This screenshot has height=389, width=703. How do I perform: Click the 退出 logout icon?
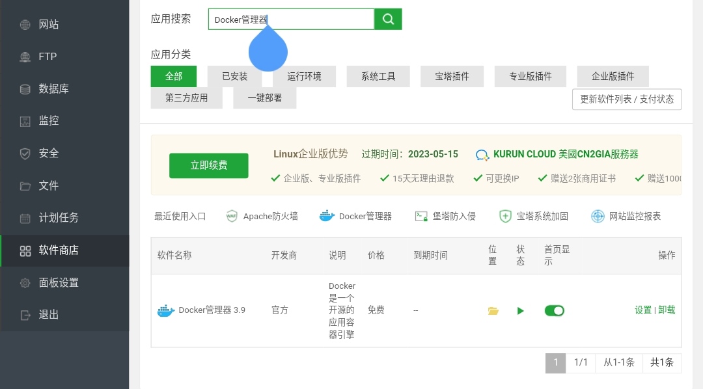click(25, 315)
